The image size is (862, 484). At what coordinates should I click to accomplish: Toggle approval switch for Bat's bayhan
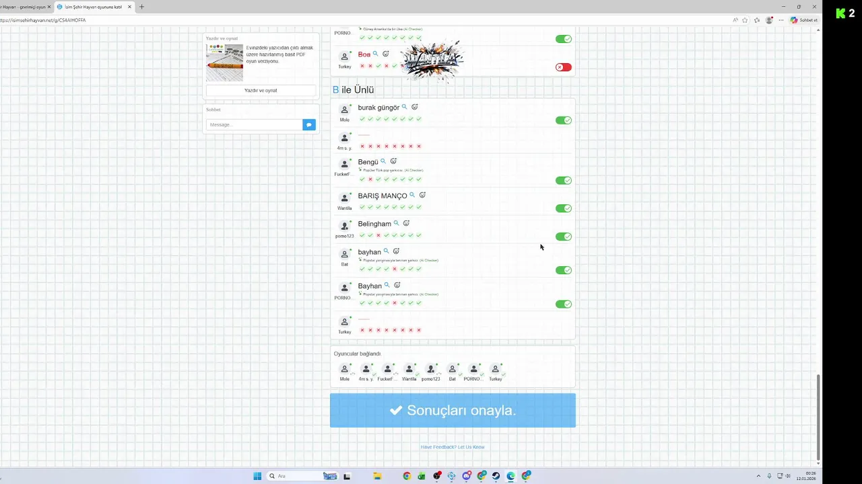tap(564, 270)
